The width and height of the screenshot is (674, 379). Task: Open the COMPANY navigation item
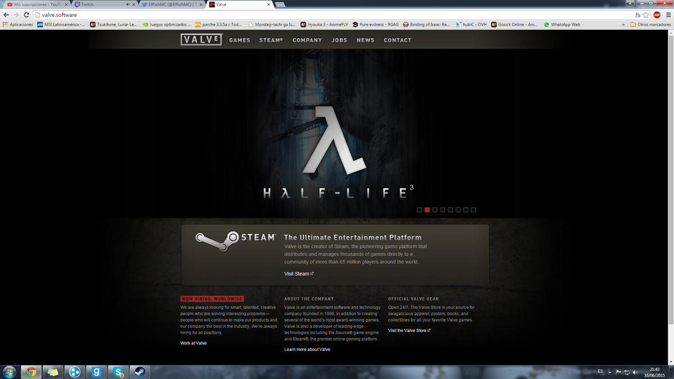coord(307,40)
